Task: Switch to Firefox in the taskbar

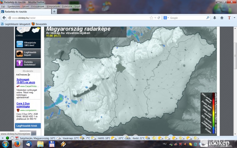Action: [x=17, y=144]
